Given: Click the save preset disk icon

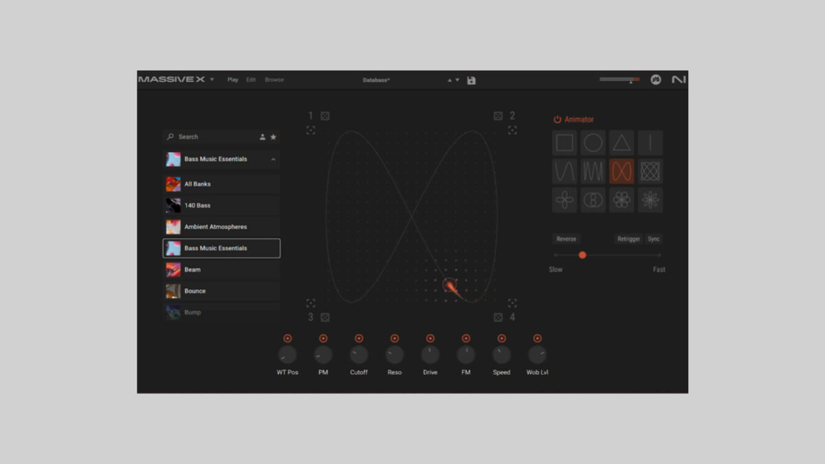Looking at the screenshot, I should 470,80.
